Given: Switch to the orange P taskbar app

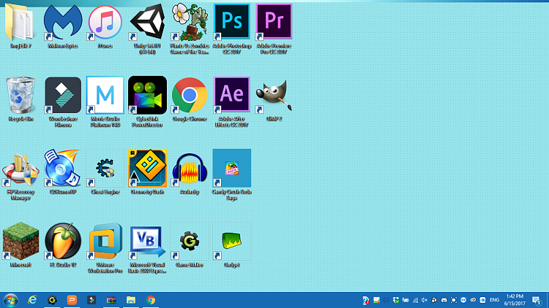Looking at the screenshot, I should [72, 300].
